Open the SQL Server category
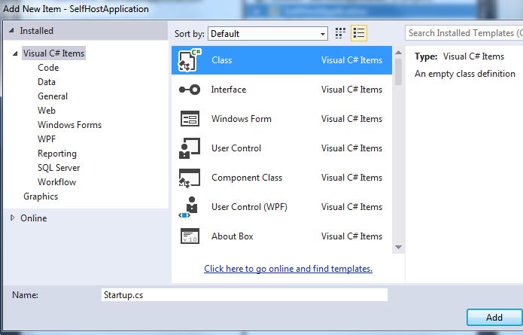The height and width of the screenshot is (335, 523). tap(59, 167)
